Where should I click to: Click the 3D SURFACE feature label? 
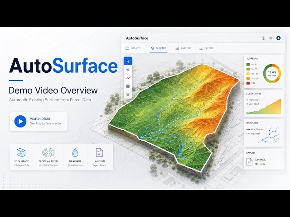click(21, 161)
